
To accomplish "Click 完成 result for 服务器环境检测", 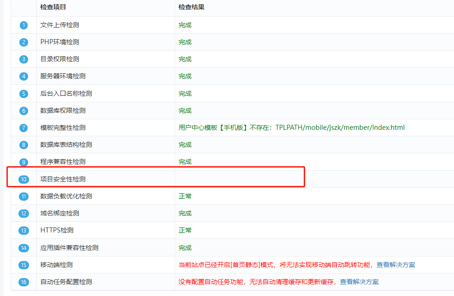I will tap(185, 76).
